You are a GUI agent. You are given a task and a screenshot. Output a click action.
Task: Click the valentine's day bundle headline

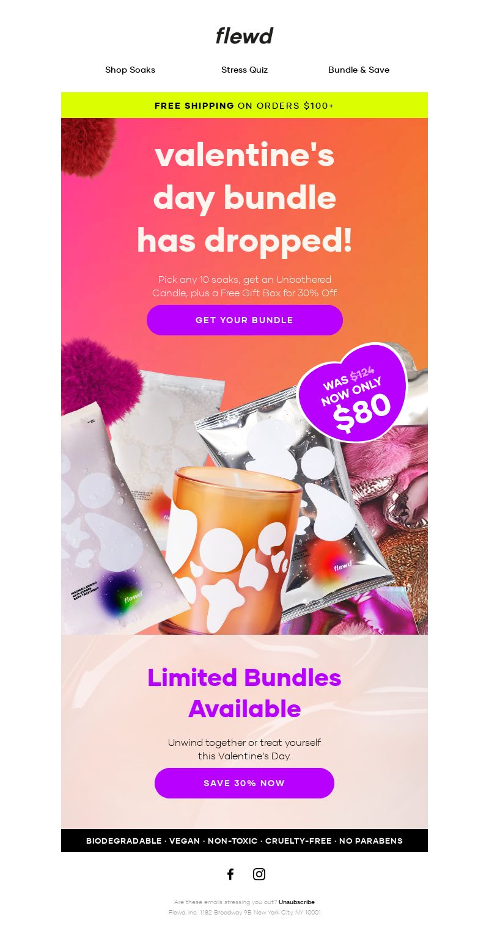[244, 198]
